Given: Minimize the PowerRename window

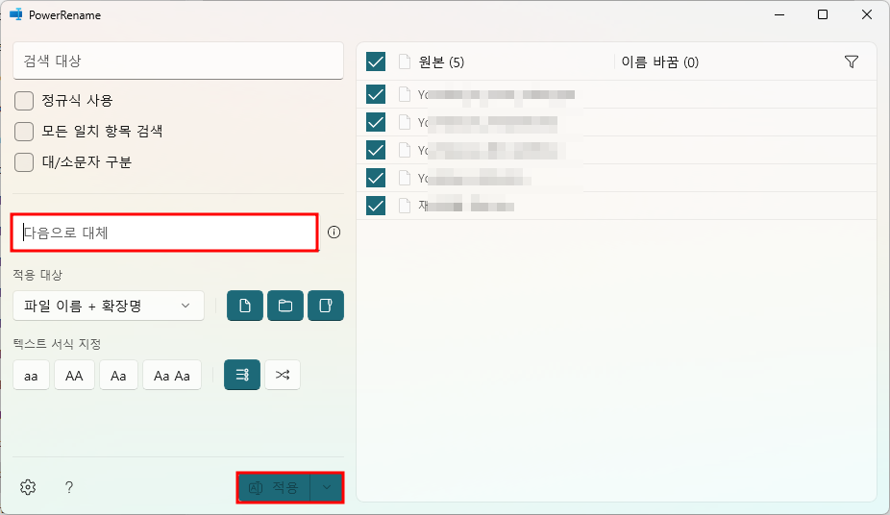Looking at the screenshot, I should click(x=779, y=14).
